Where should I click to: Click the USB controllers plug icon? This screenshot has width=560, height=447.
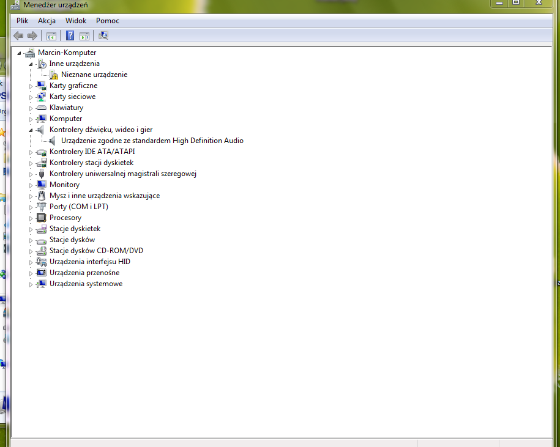pyautogui.click(x=42, y=174)
